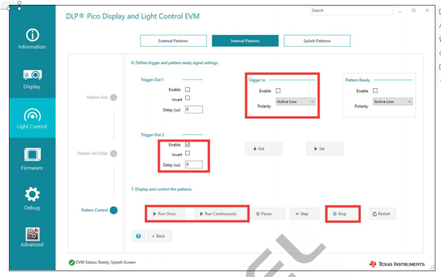Select the Pattern Sets step circle
The width and height of the screenshot is (441, 277).
pyautogui.click(x=114, y=98)
